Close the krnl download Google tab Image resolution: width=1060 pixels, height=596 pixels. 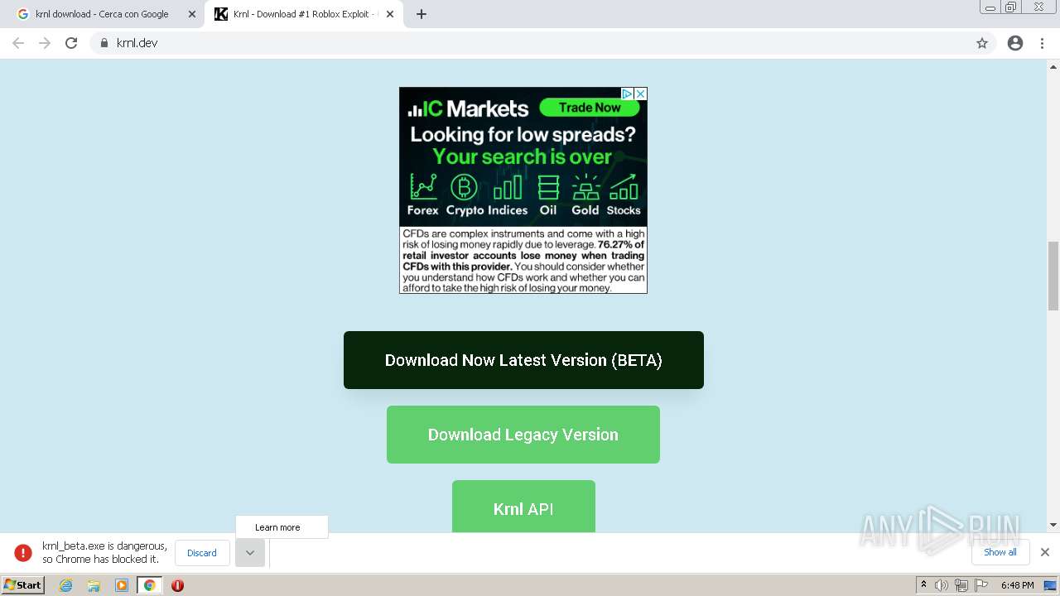point(192,14)
